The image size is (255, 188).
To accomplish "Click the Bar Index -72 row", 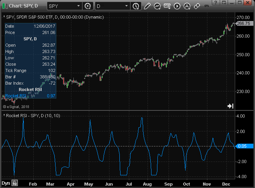I will [30, 83].
